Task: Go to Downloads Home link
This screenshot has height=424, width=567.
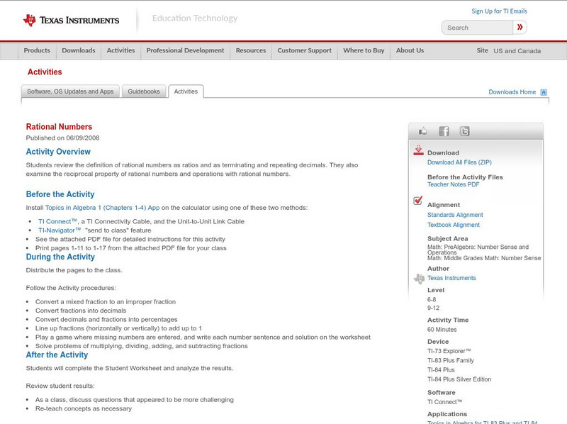Action: coord(512,92)
